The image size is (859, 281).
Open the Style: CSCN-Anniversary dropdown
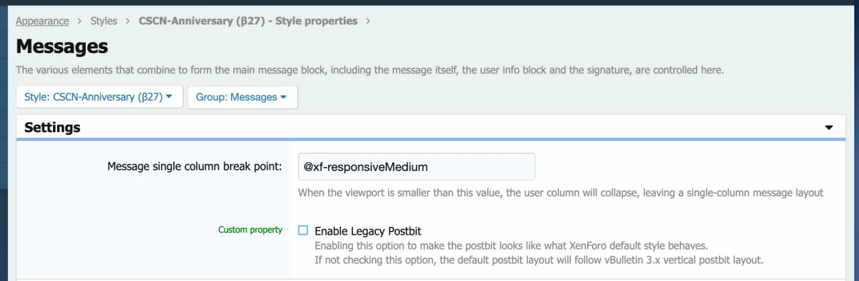93,97
